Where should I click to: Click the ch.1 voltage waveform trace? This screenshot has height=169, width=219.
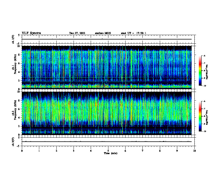pos(107,39)
